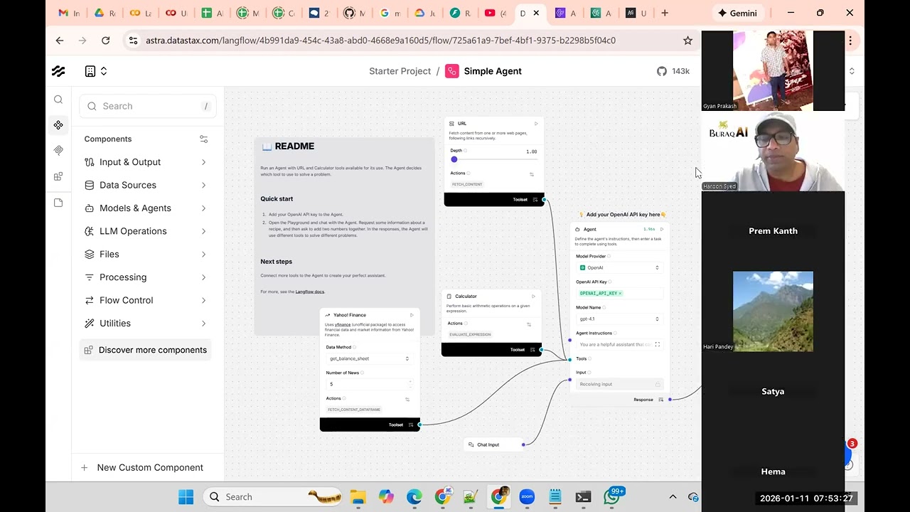Viewport: 910px width, 512px height.
Task: Open Yahoo Finance Data Method dropdown
Action: coord(369,358)
